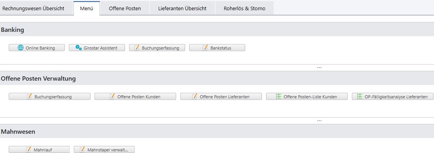
Task: Click the ellipsis handle below Banking section
Action: coord(319,68)
